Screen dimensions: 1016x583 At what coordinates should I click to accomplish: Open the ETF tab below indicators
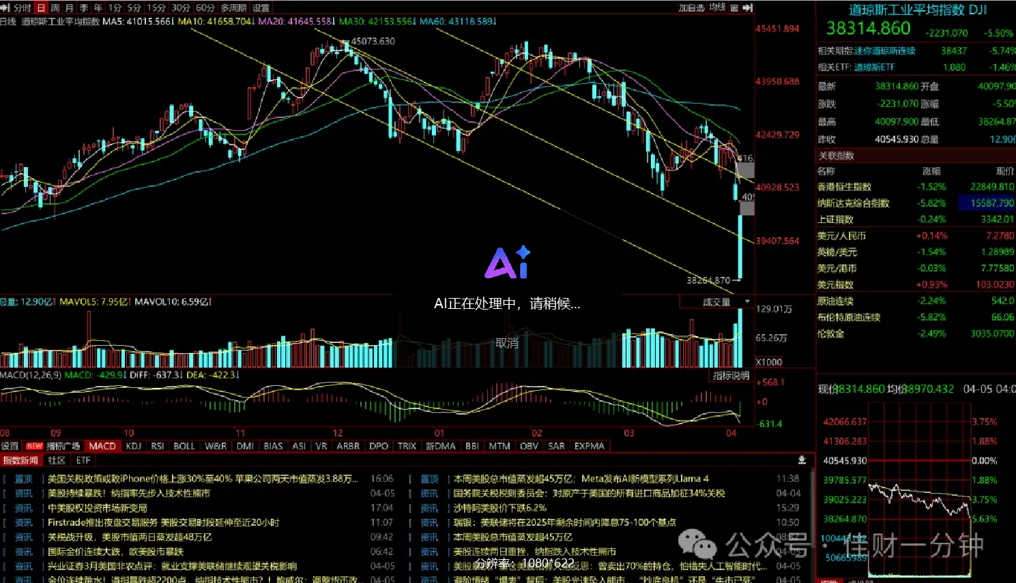tap(83, 460)
